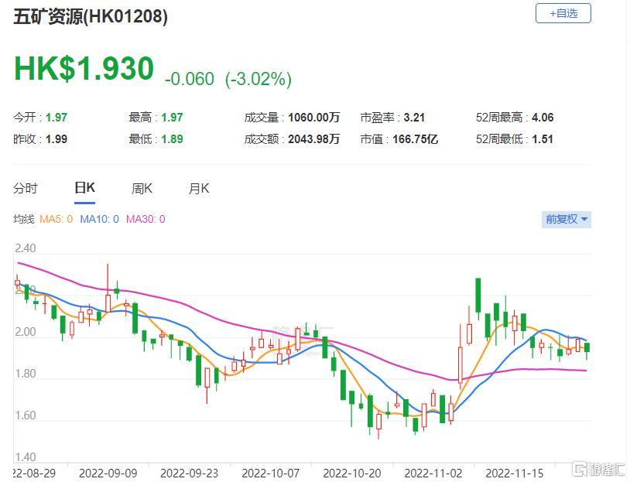Click the 2022-11-02 date axis label
The image size is (630, 482).
click(x=433, y=473)
